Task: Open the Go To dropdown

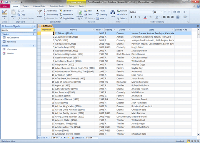Action: pyautogui.click(x=122, y=15)
